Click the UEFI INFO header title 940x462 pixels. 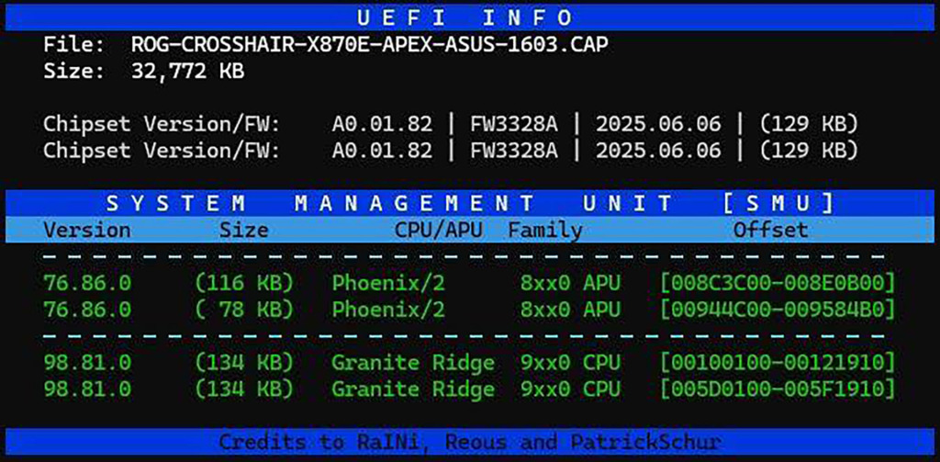[x=465, y=17]
